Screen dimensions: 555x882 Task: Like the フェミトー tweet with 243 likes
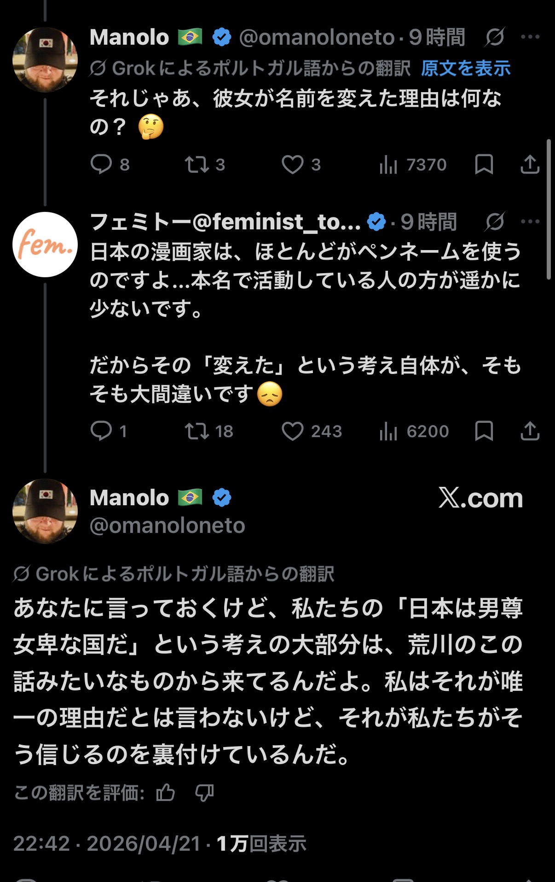(x=293, y=431)
